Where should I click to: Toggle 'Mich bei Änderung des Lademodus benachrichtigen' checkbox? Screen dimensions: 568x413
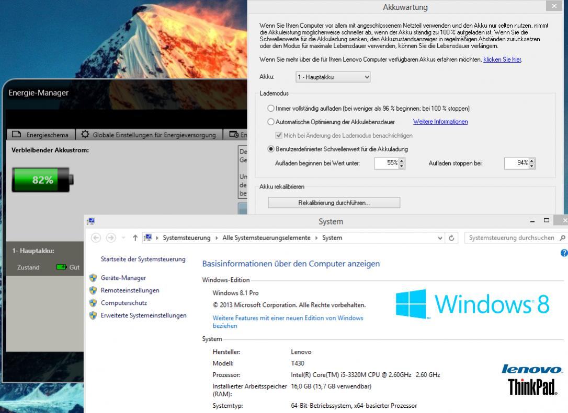coord(279,135)
